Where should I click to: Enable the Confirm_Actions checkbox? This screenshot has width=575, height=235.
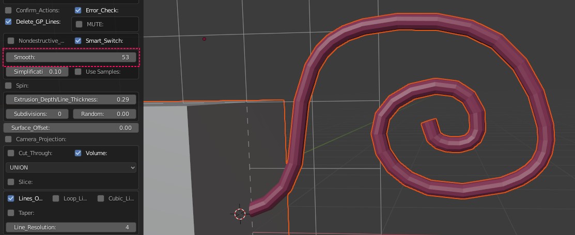[x=8, y=10]
